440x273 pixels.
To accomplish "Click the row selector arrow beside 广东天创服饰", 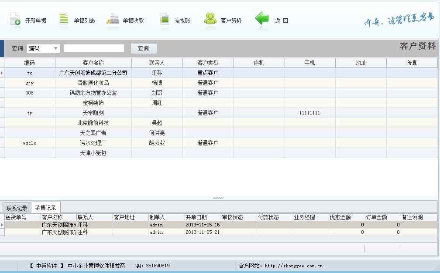I will click(x=2, y=72).
